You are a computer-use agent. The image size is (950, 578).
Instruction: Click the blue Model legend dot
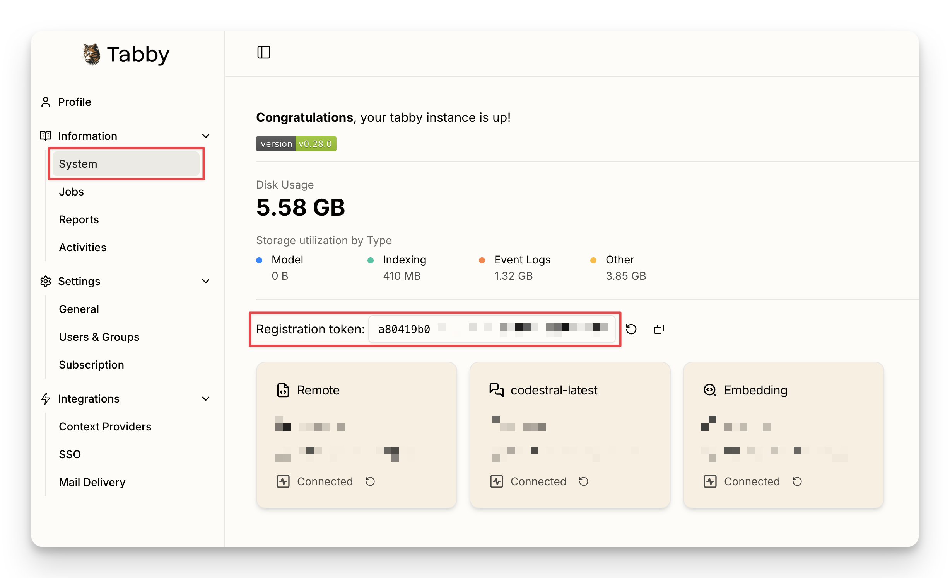coord(260,260)
